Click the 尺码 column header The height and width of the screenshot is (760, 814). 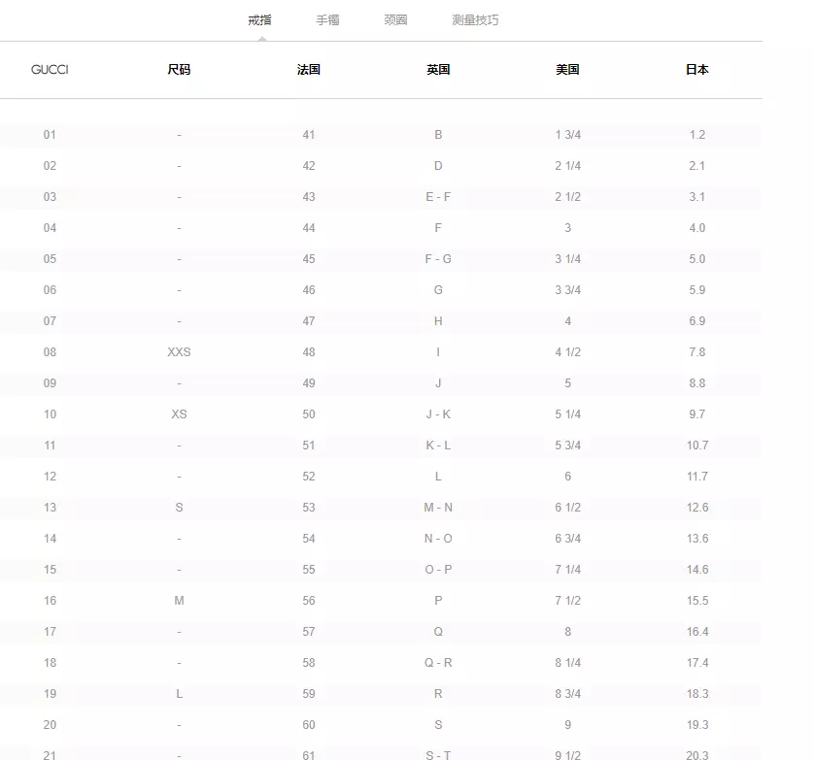click(x=179, y=70)
